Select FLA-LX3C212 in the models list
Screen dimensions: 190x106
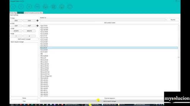[x=44, y=46]
